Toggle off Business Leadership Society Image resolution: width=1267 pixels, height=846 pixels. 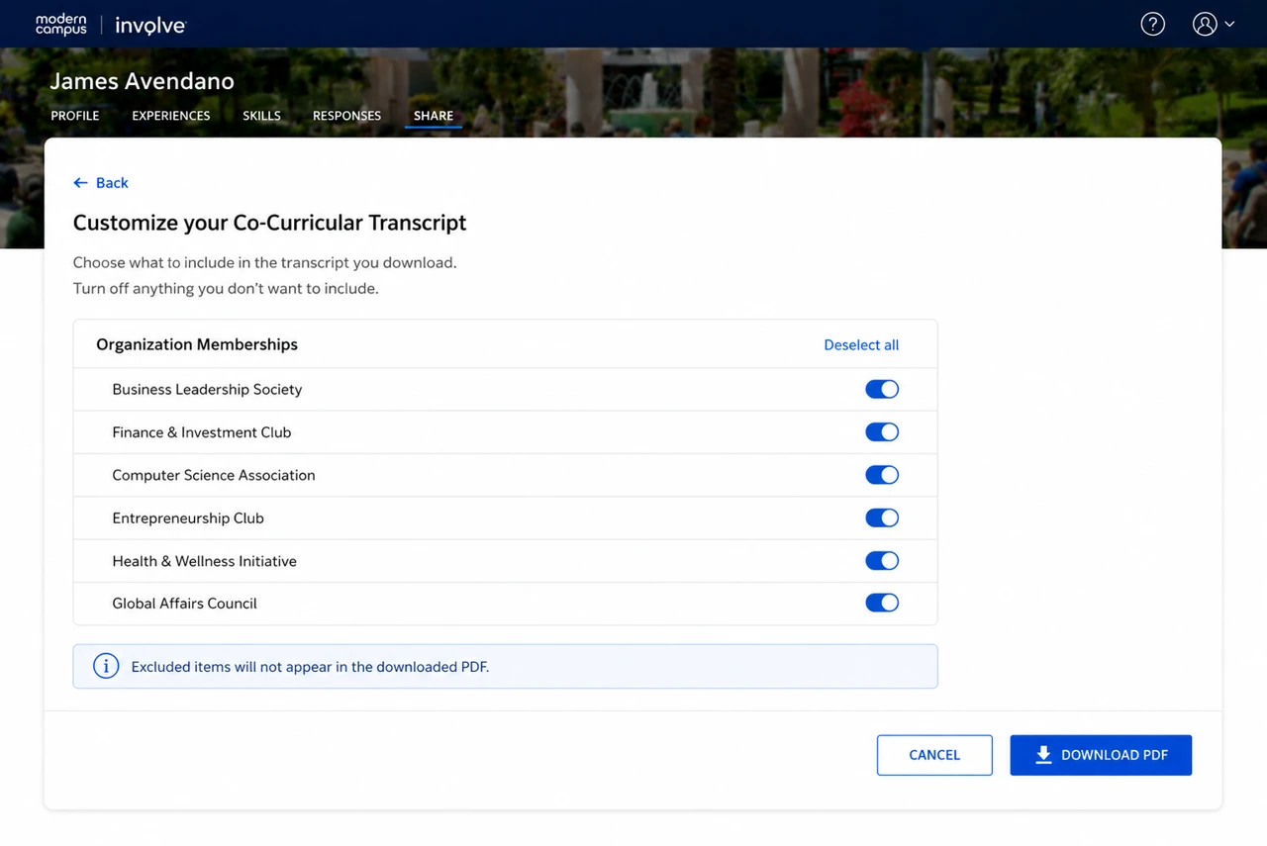tap(882, 389)
